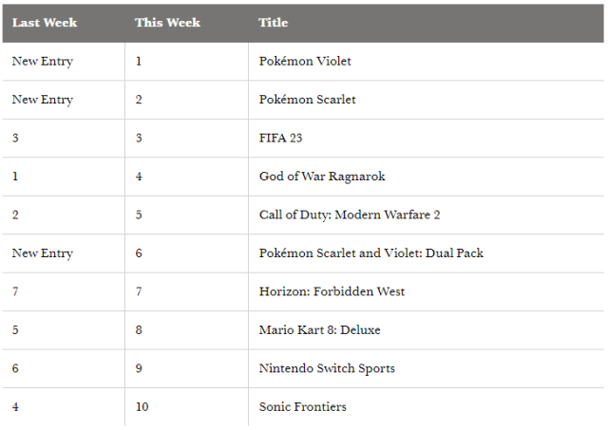Viewport: 608px width, 430px height.
Task: Click on God of War Ragnarok
Action: tap(322, 177)
